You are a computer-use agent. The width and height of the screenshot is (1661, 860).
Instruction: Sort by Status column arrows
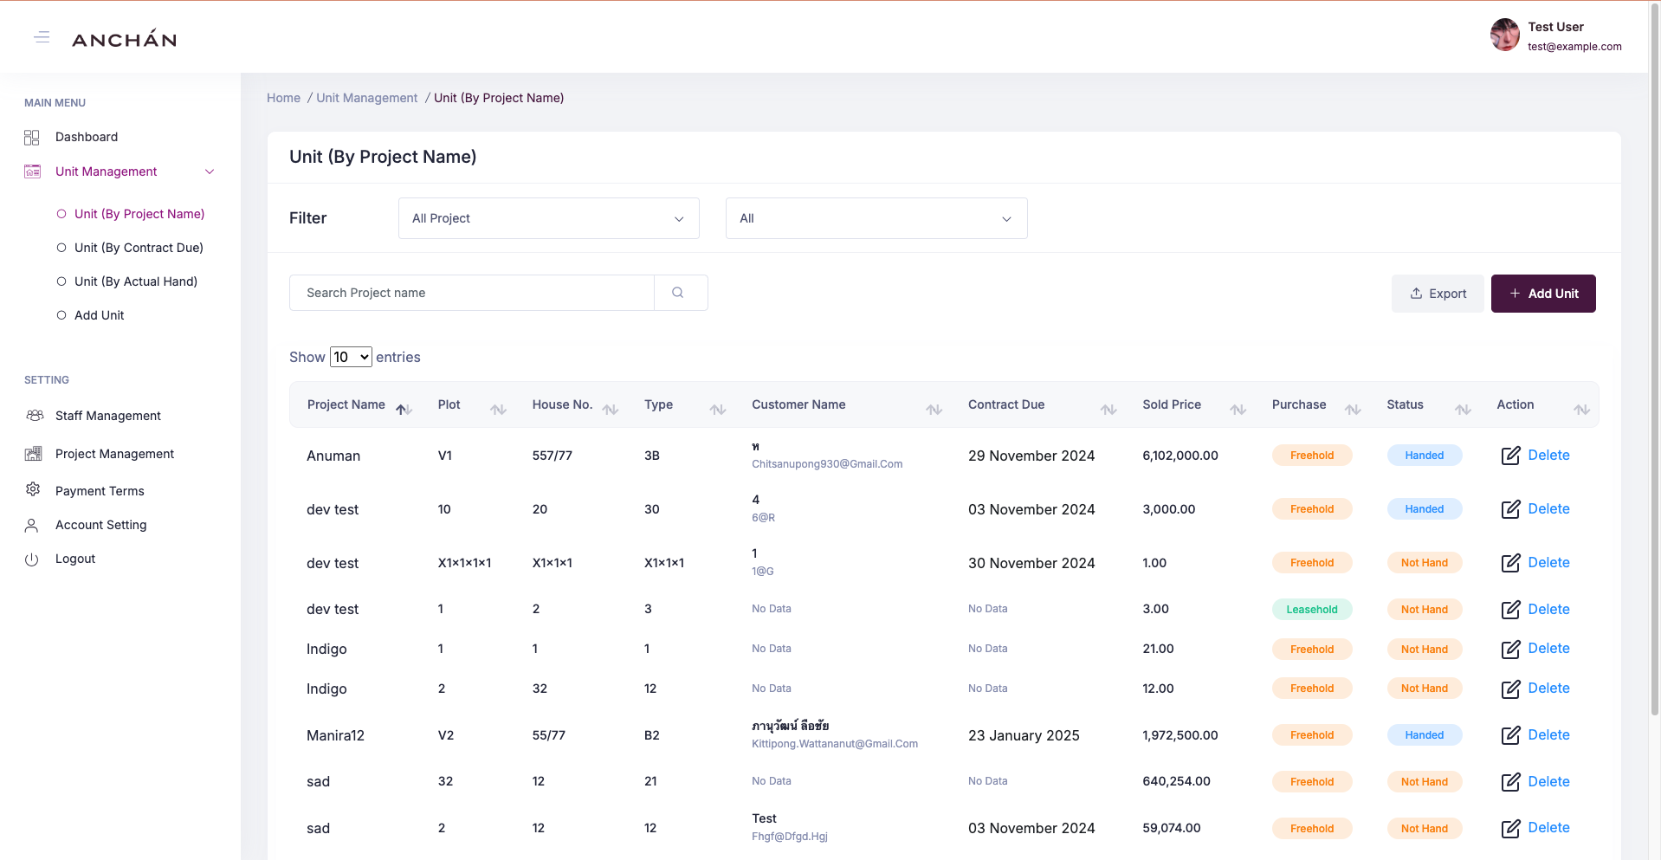pyautogui.click(x=1463, y=410)
